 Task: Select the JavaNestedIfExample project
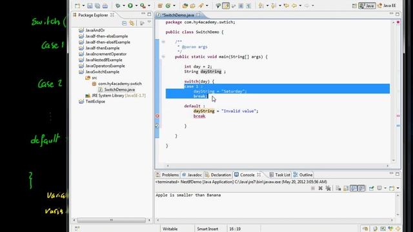click(x=101, y=60)
